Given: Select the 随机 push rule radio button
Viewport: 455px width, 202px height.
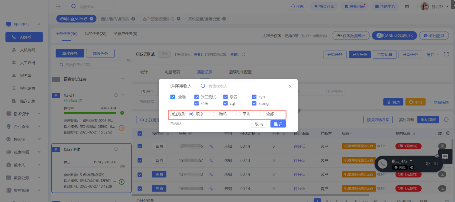Looking at the screenshot, I should click(215, 114).
